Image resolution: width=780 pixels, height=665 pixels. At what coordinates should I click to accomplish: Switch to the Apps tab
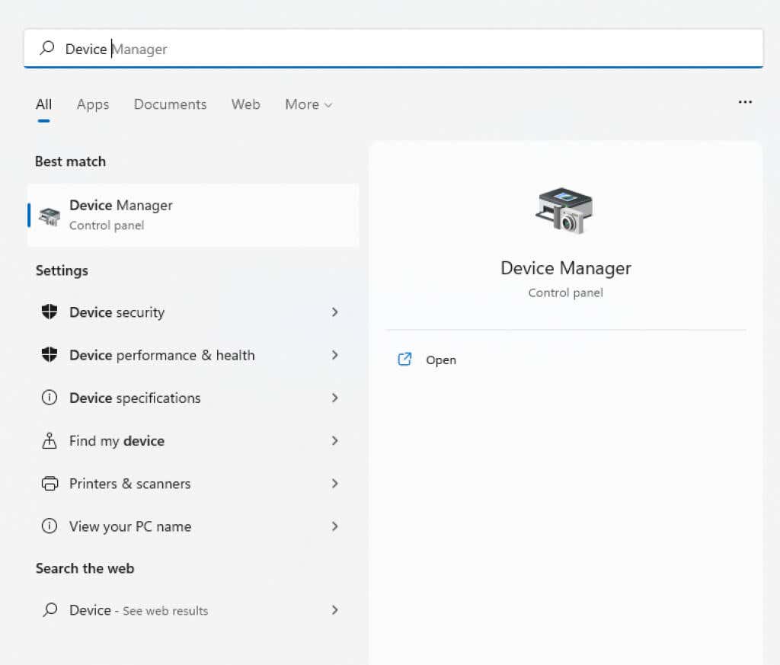pyautogui.click(x=93, y=104)
